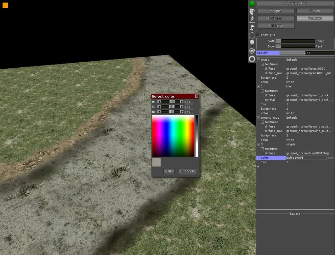
Task: Select the sound emitter tool
Action: pyautogui.click(x=252, y=51)
